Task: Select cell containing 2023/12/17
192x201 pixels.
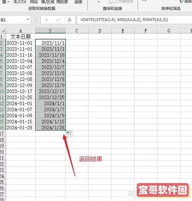Action: [x=51, y=91]
